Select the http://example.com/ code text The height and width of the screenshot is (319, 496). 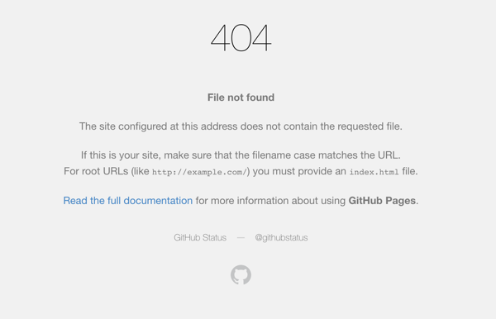click(x=199, y=172)
